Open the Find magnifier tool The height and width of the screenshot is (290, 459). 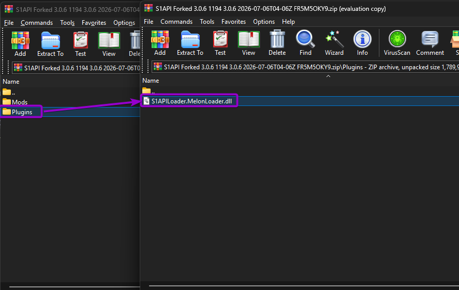tap(305, 43)
